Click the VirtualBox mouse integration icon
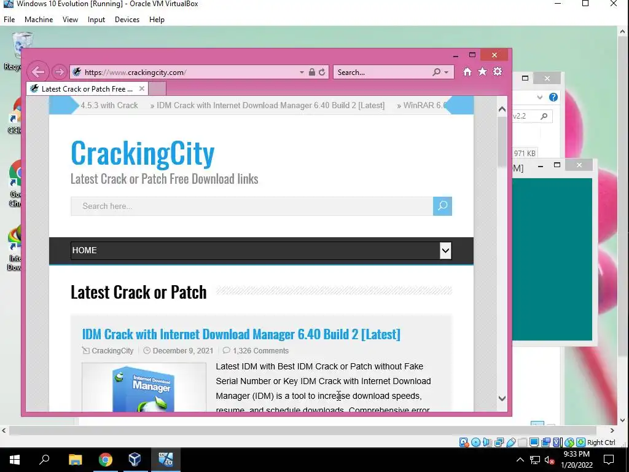Image resolution: width=629 pixels, height=472 pixels. pos(569,442)
